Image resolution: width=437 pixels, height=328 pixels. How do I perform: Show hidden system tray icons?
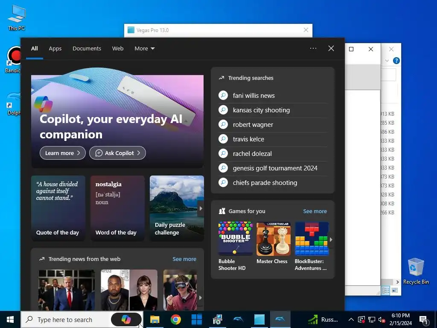point(351,319)
